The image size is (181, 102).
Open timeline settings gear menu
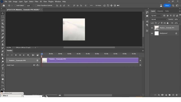pyautogui.click(x=28, y=55)
